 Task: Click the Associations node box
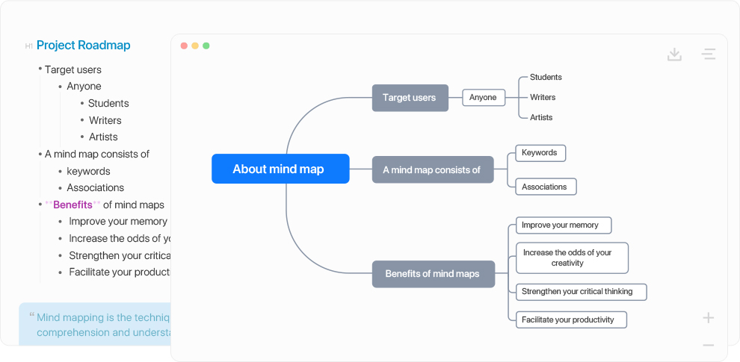click(546, 187)
